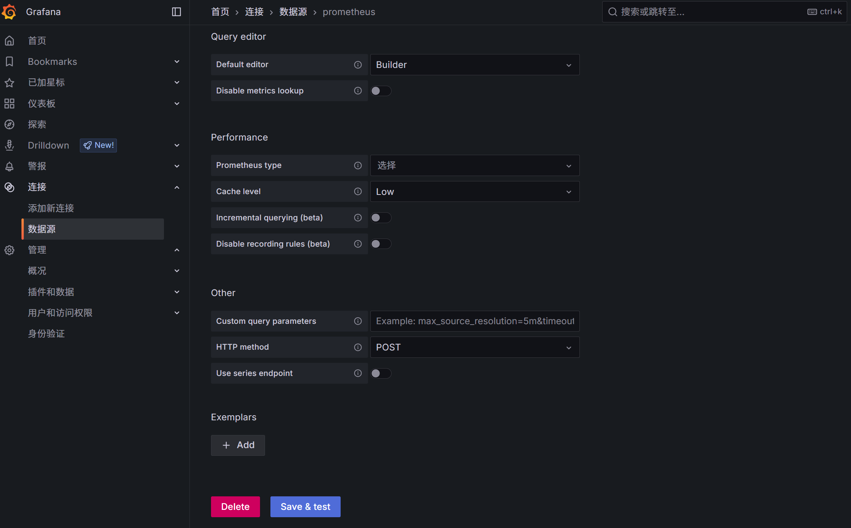Image resolution: width=851 pixels, height=528 pixels.
Task: Click the Drilldown icon in sidebar
Action: (9, 145)
